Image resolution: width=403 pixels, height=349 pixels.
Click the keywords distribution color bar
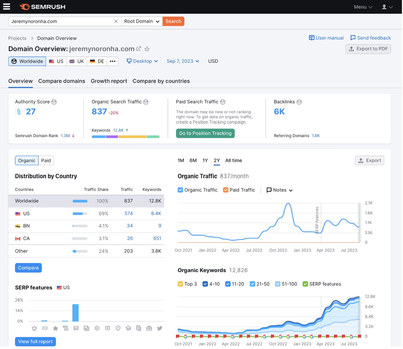[x=126, y=137]
